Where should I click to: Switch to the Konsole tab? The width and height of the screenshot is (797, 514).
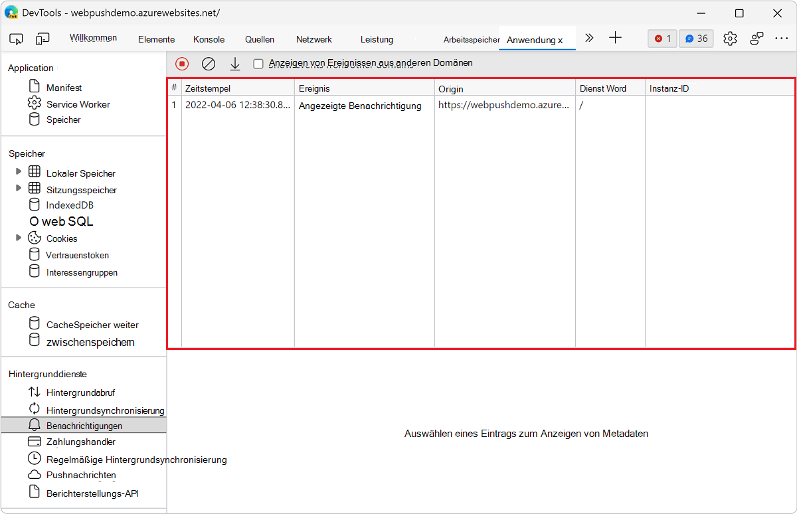[x=209, y=39]
